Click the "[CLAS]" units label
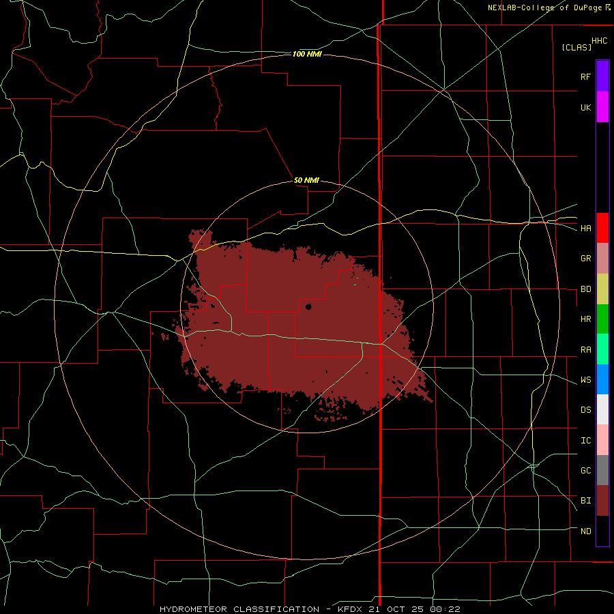Screen dimensions: 614x614 576,47
